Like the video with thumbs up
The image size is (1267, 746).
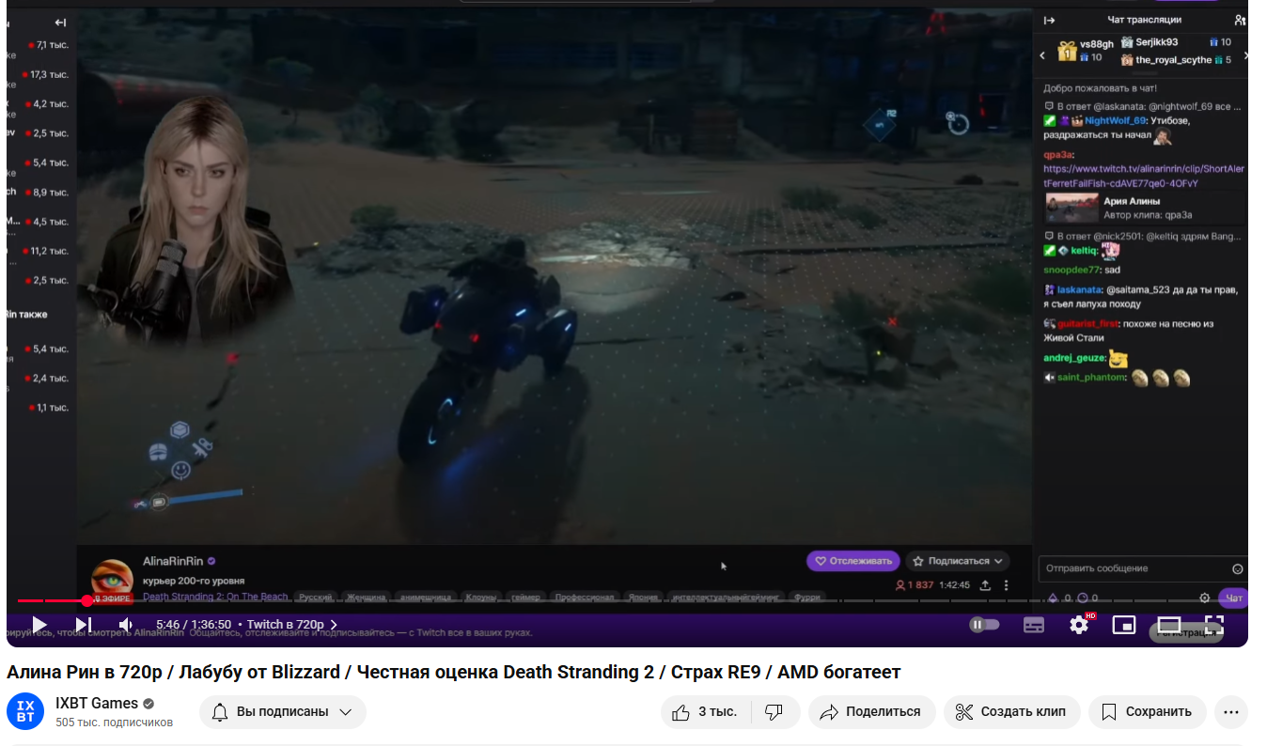click(706, 711)
